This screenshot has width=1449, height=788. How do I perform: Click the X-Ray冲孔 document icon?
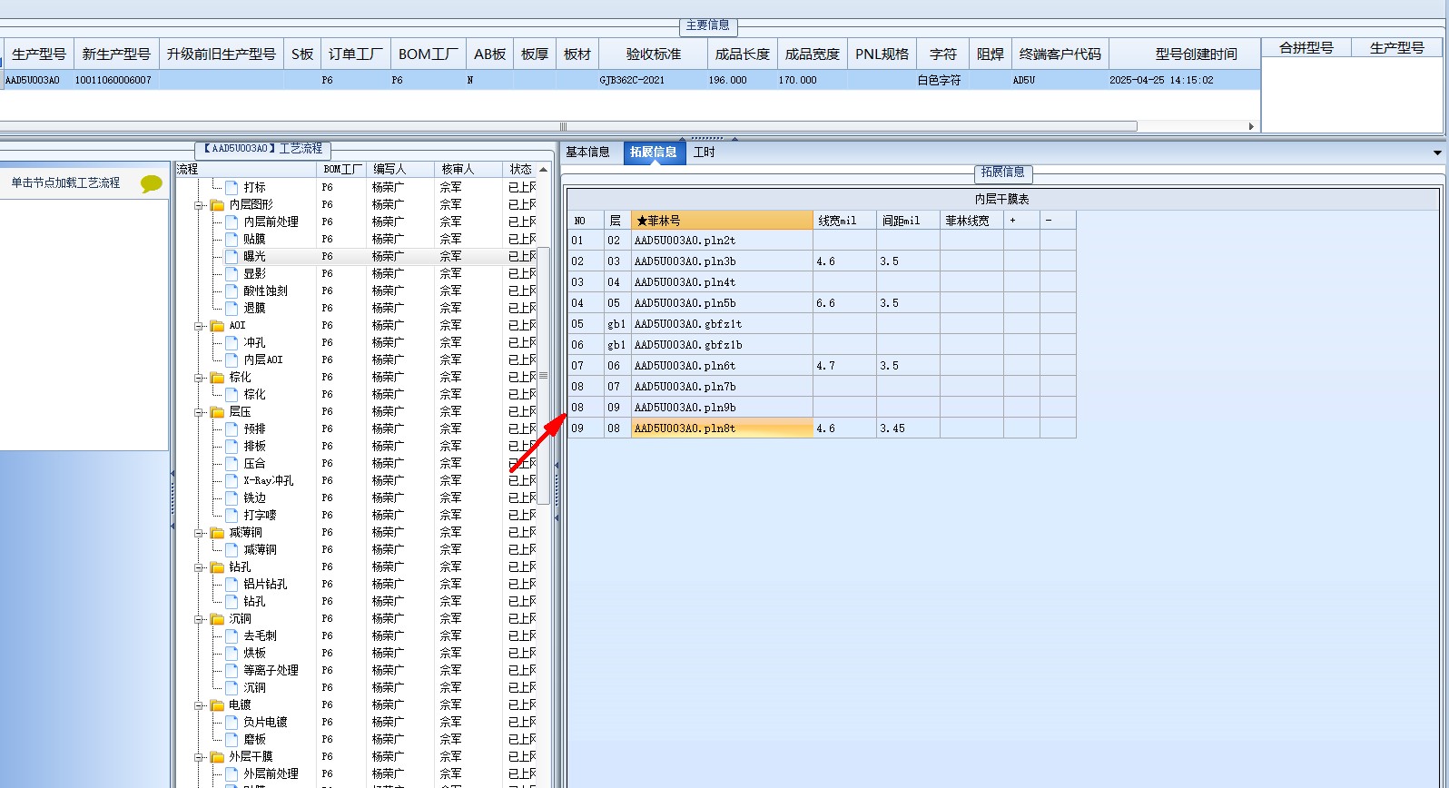coord(232,481)
